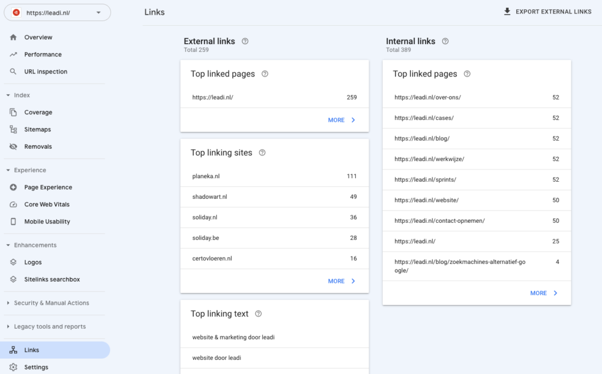Open help icon next to Internal links heading
Viewport: 602px width, 374px height.
(x=446, y=41)
